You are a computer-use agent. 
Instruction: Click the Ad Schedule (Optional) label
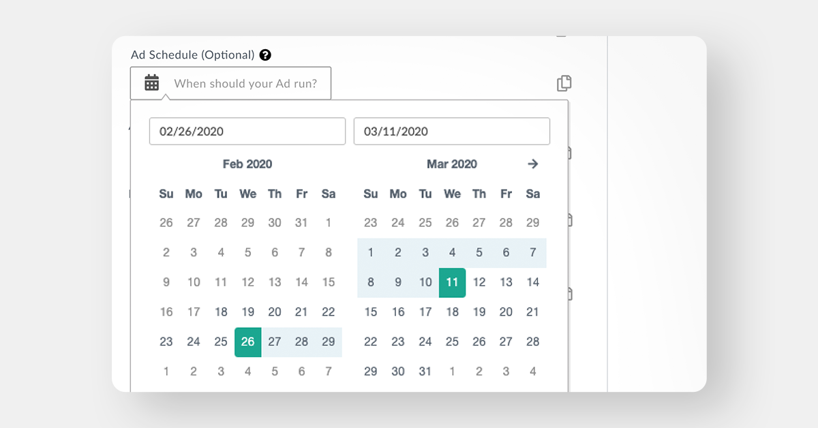click(x=192, y=55)
